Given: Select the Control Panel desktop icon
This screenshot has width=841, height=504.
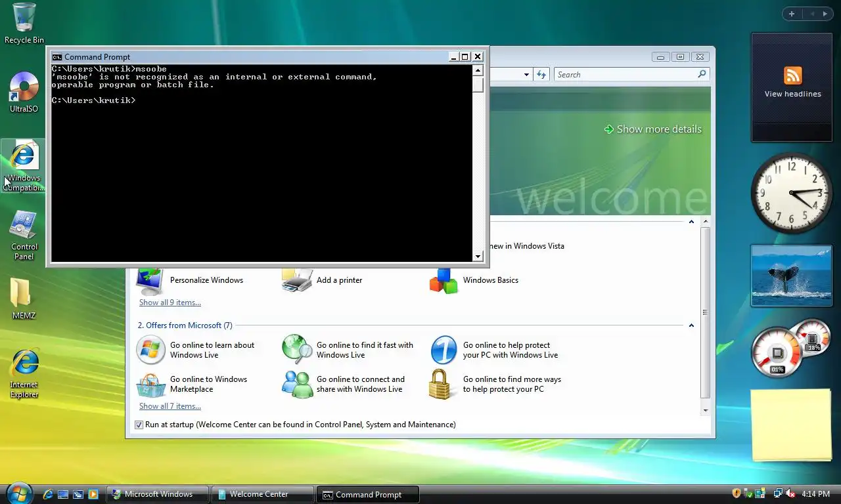Looking at the screenshot, I should coord(24,235).
